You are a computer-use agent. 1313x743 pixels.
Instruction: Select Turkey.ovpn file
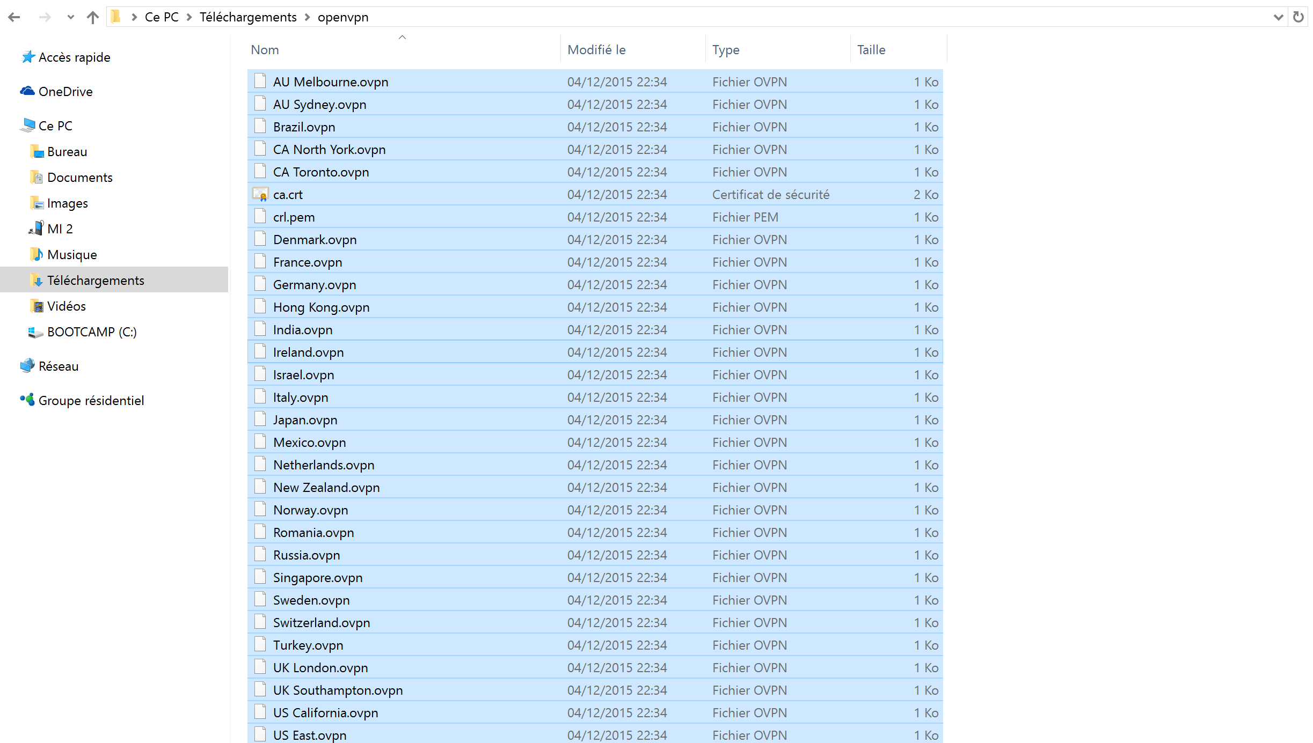coord(595,645)
